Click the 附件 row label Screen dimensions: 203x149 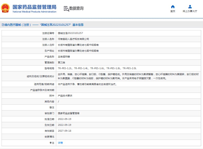click(52, 96)
